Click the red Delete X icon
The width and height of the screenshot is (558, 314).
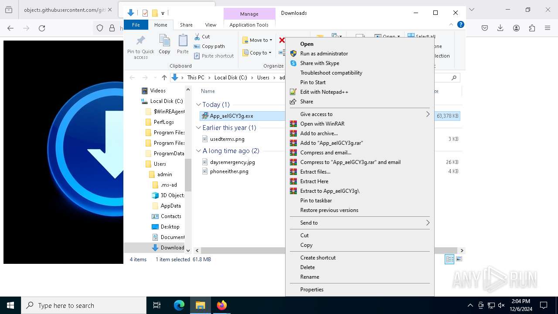[282, 40]
